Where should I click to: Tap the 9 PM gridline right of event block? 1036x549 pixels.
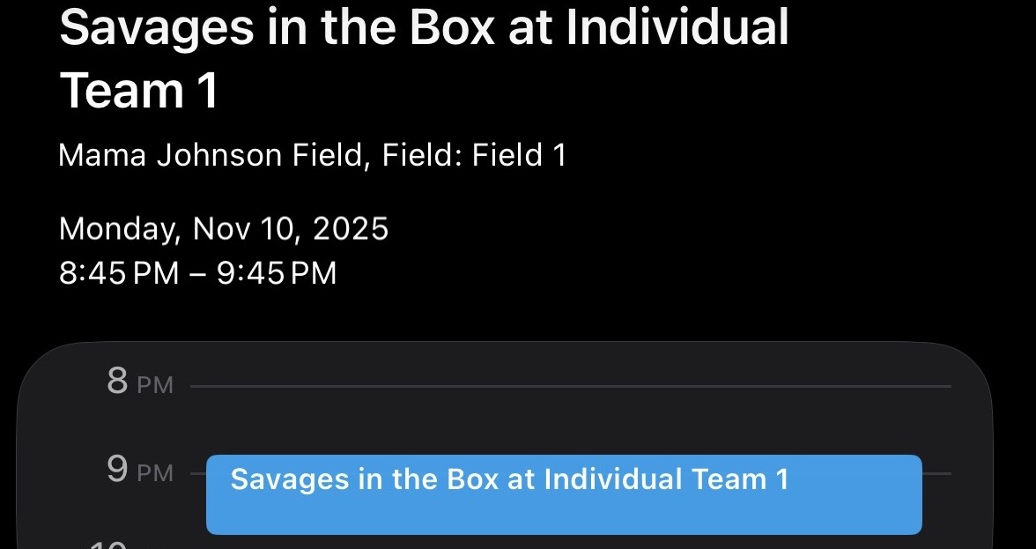pyautogui.click(x=937, y=474)
